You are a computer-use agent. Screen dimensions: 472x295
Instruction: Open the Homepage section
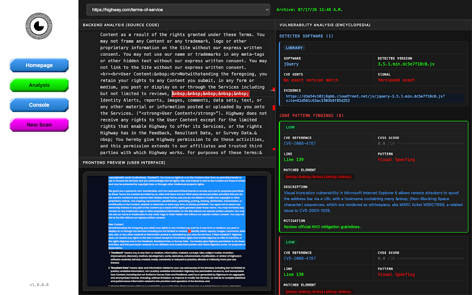[x=39, y=65]
